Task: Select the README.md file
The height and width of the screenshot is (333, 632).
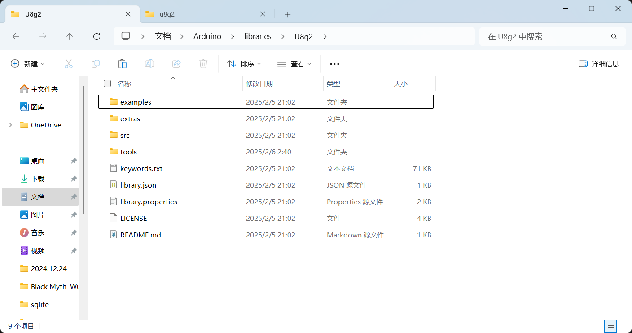Action: (140, 235)
